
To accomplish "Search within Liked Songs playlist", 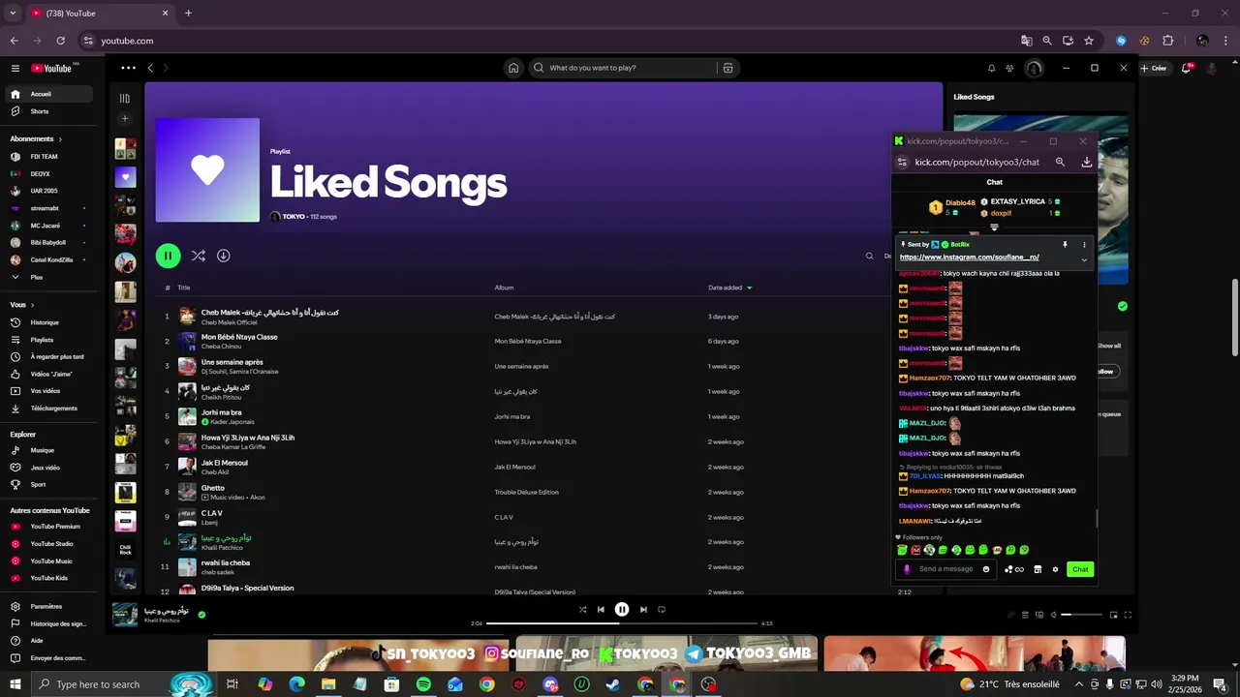I will [x=869, y=257].
